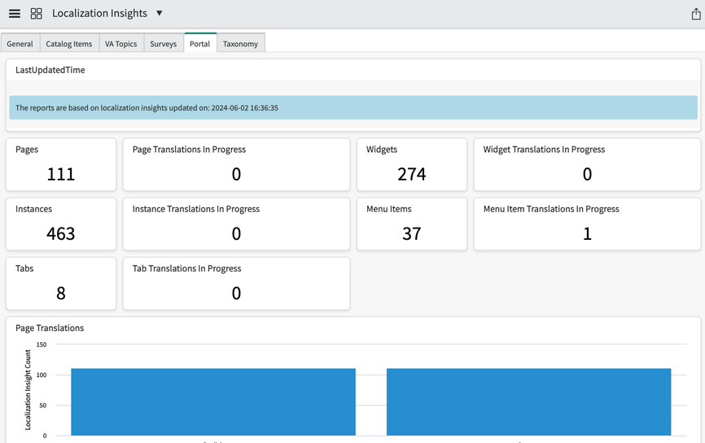Switch to the General tab
This screenshot has width=705, height=443.
[x=20, y=44]
